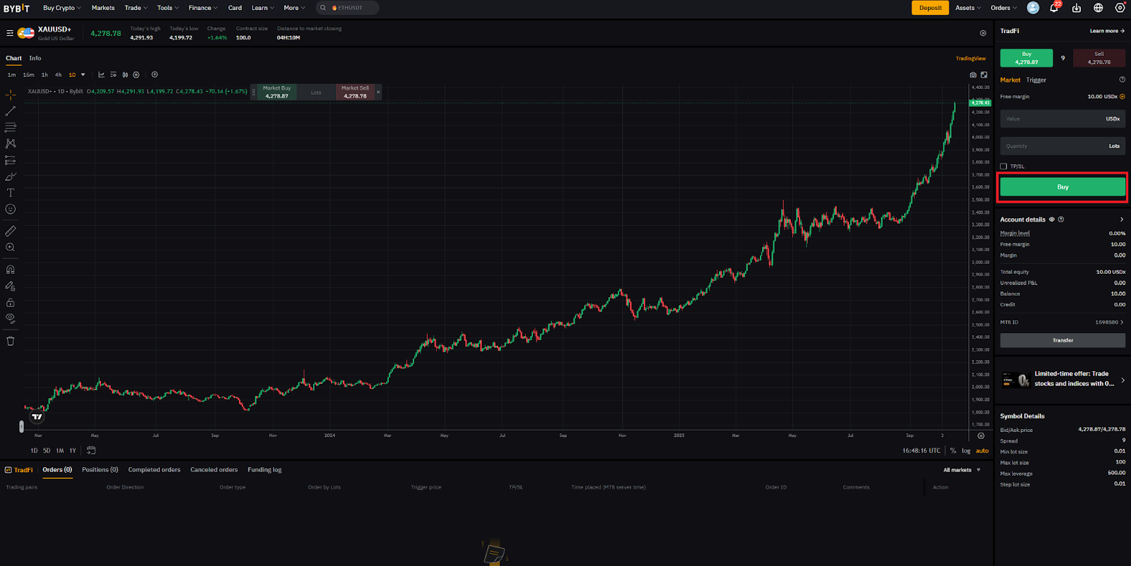Change the candlestick chart type

click(x=125, y=75)
